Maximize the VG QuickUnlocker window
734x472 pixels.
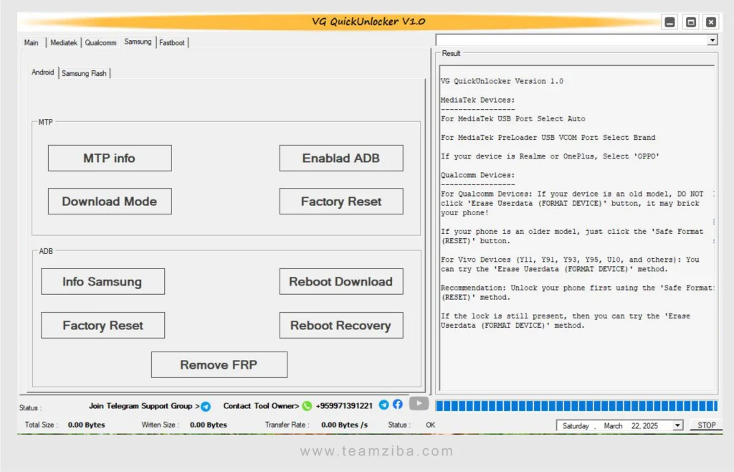(x=691, y=22)
